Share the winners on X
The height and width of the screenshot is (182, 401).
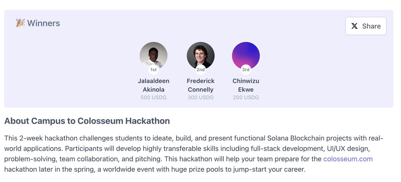pos(366,26)
